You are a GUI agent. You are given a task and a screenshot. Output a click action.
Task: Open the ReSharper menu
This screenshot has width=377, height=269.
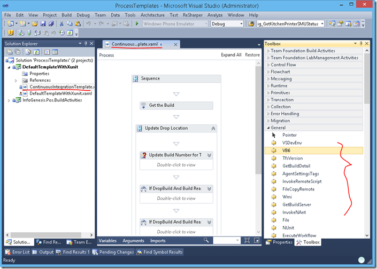click(x=193, y=15)
